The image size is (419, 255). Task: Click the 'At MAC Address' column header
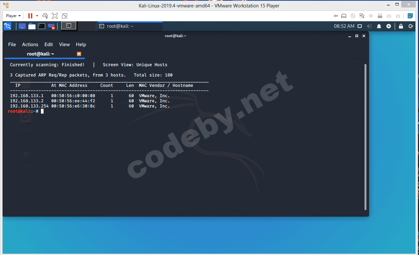click(69, 86)
